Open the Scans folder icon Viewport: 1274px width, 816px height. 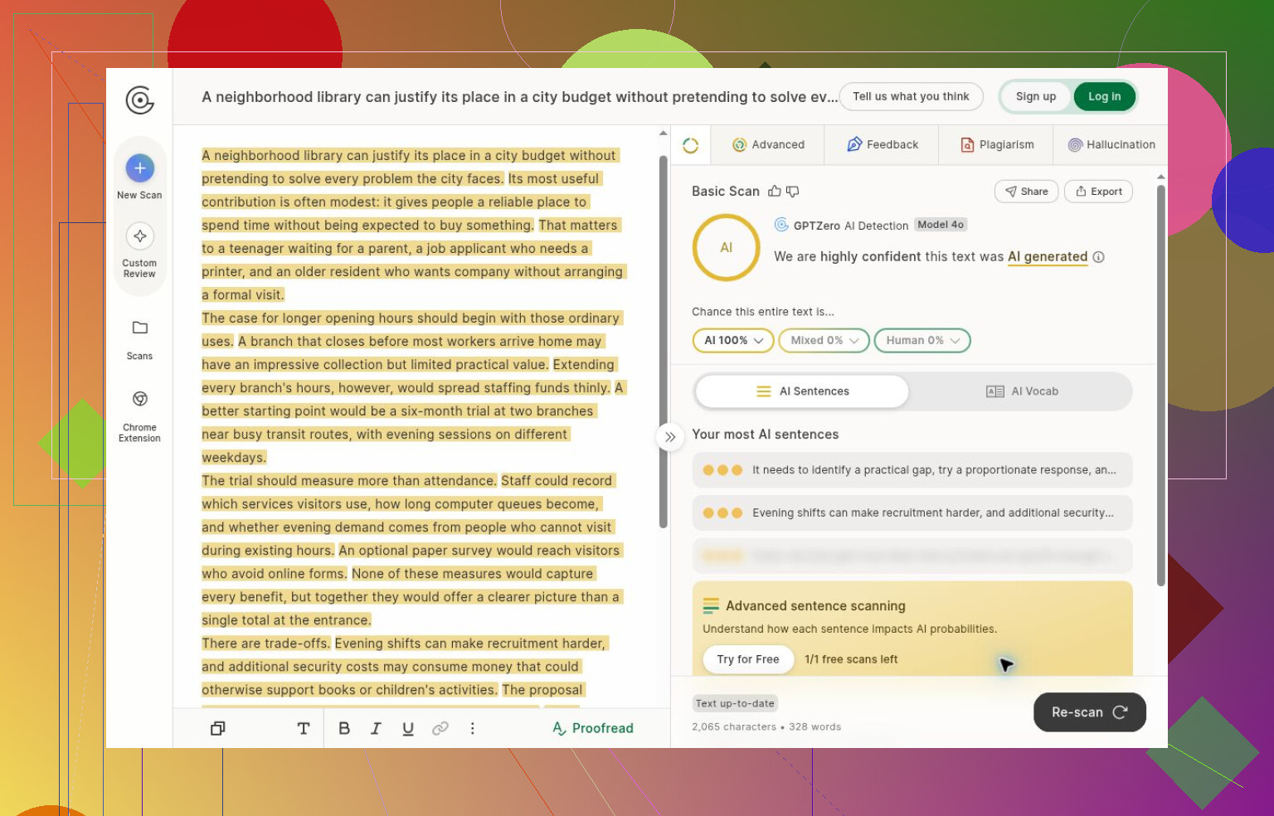point(139,328)
